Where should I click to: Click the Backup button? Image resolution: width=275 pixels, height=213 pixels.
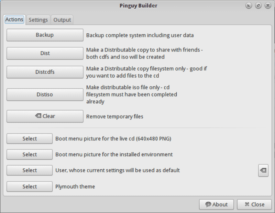(45, 35)
